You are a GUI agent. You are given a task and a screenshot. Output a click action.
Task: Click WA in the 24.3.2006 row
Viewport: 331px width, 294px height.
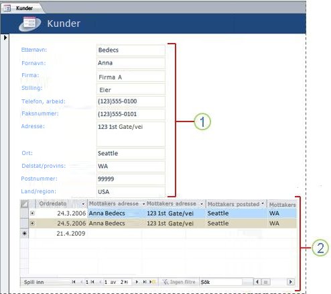pyautogui.click(x=274, y=213)
